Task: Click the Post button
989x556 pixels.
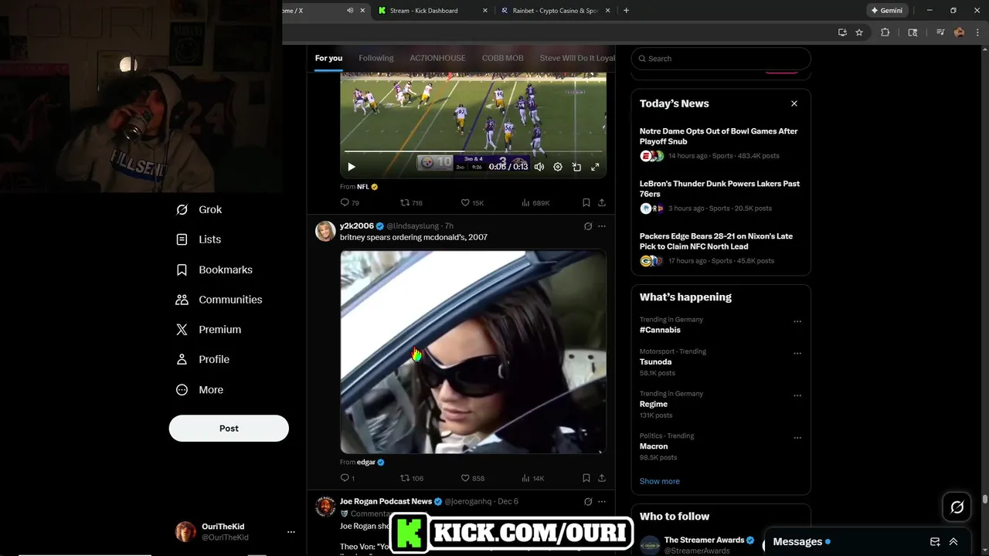Action: (x=229, y=428)
